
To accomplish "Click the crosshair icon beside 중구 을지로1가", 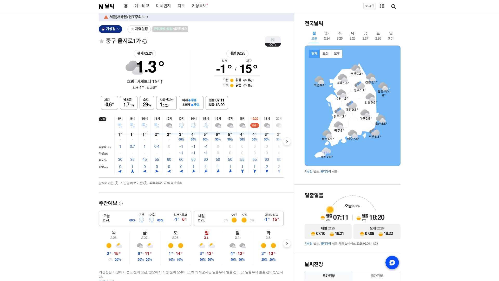I will pos(145,42).
